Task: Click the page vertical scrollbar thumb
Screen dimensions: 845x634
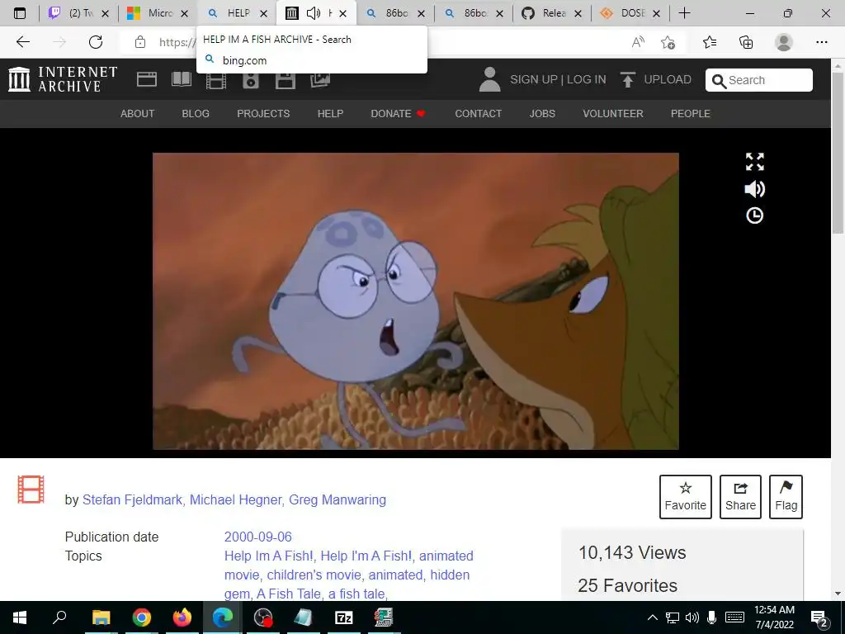Action: click(x=838, y=153)
